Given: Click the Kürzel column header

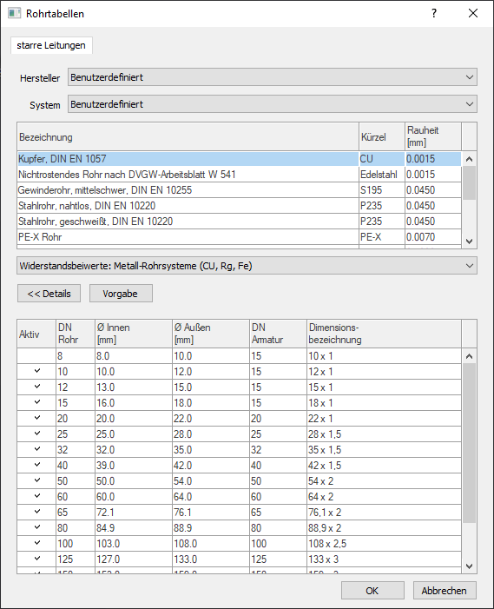Looking at the screenshot, I should (382, 136).
